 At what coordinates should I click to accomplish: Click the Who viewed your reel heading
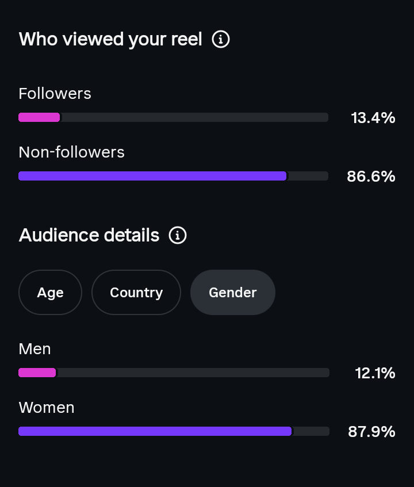(x=110, y=40)
